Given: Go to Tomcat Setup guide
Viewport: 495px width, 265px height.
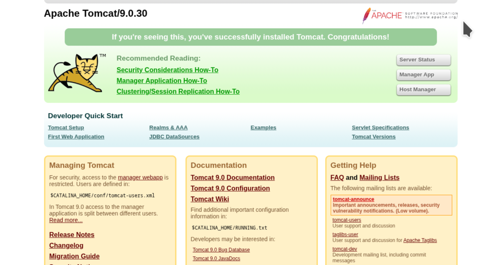Looking at the screenshot, I should tap(66, 128).
